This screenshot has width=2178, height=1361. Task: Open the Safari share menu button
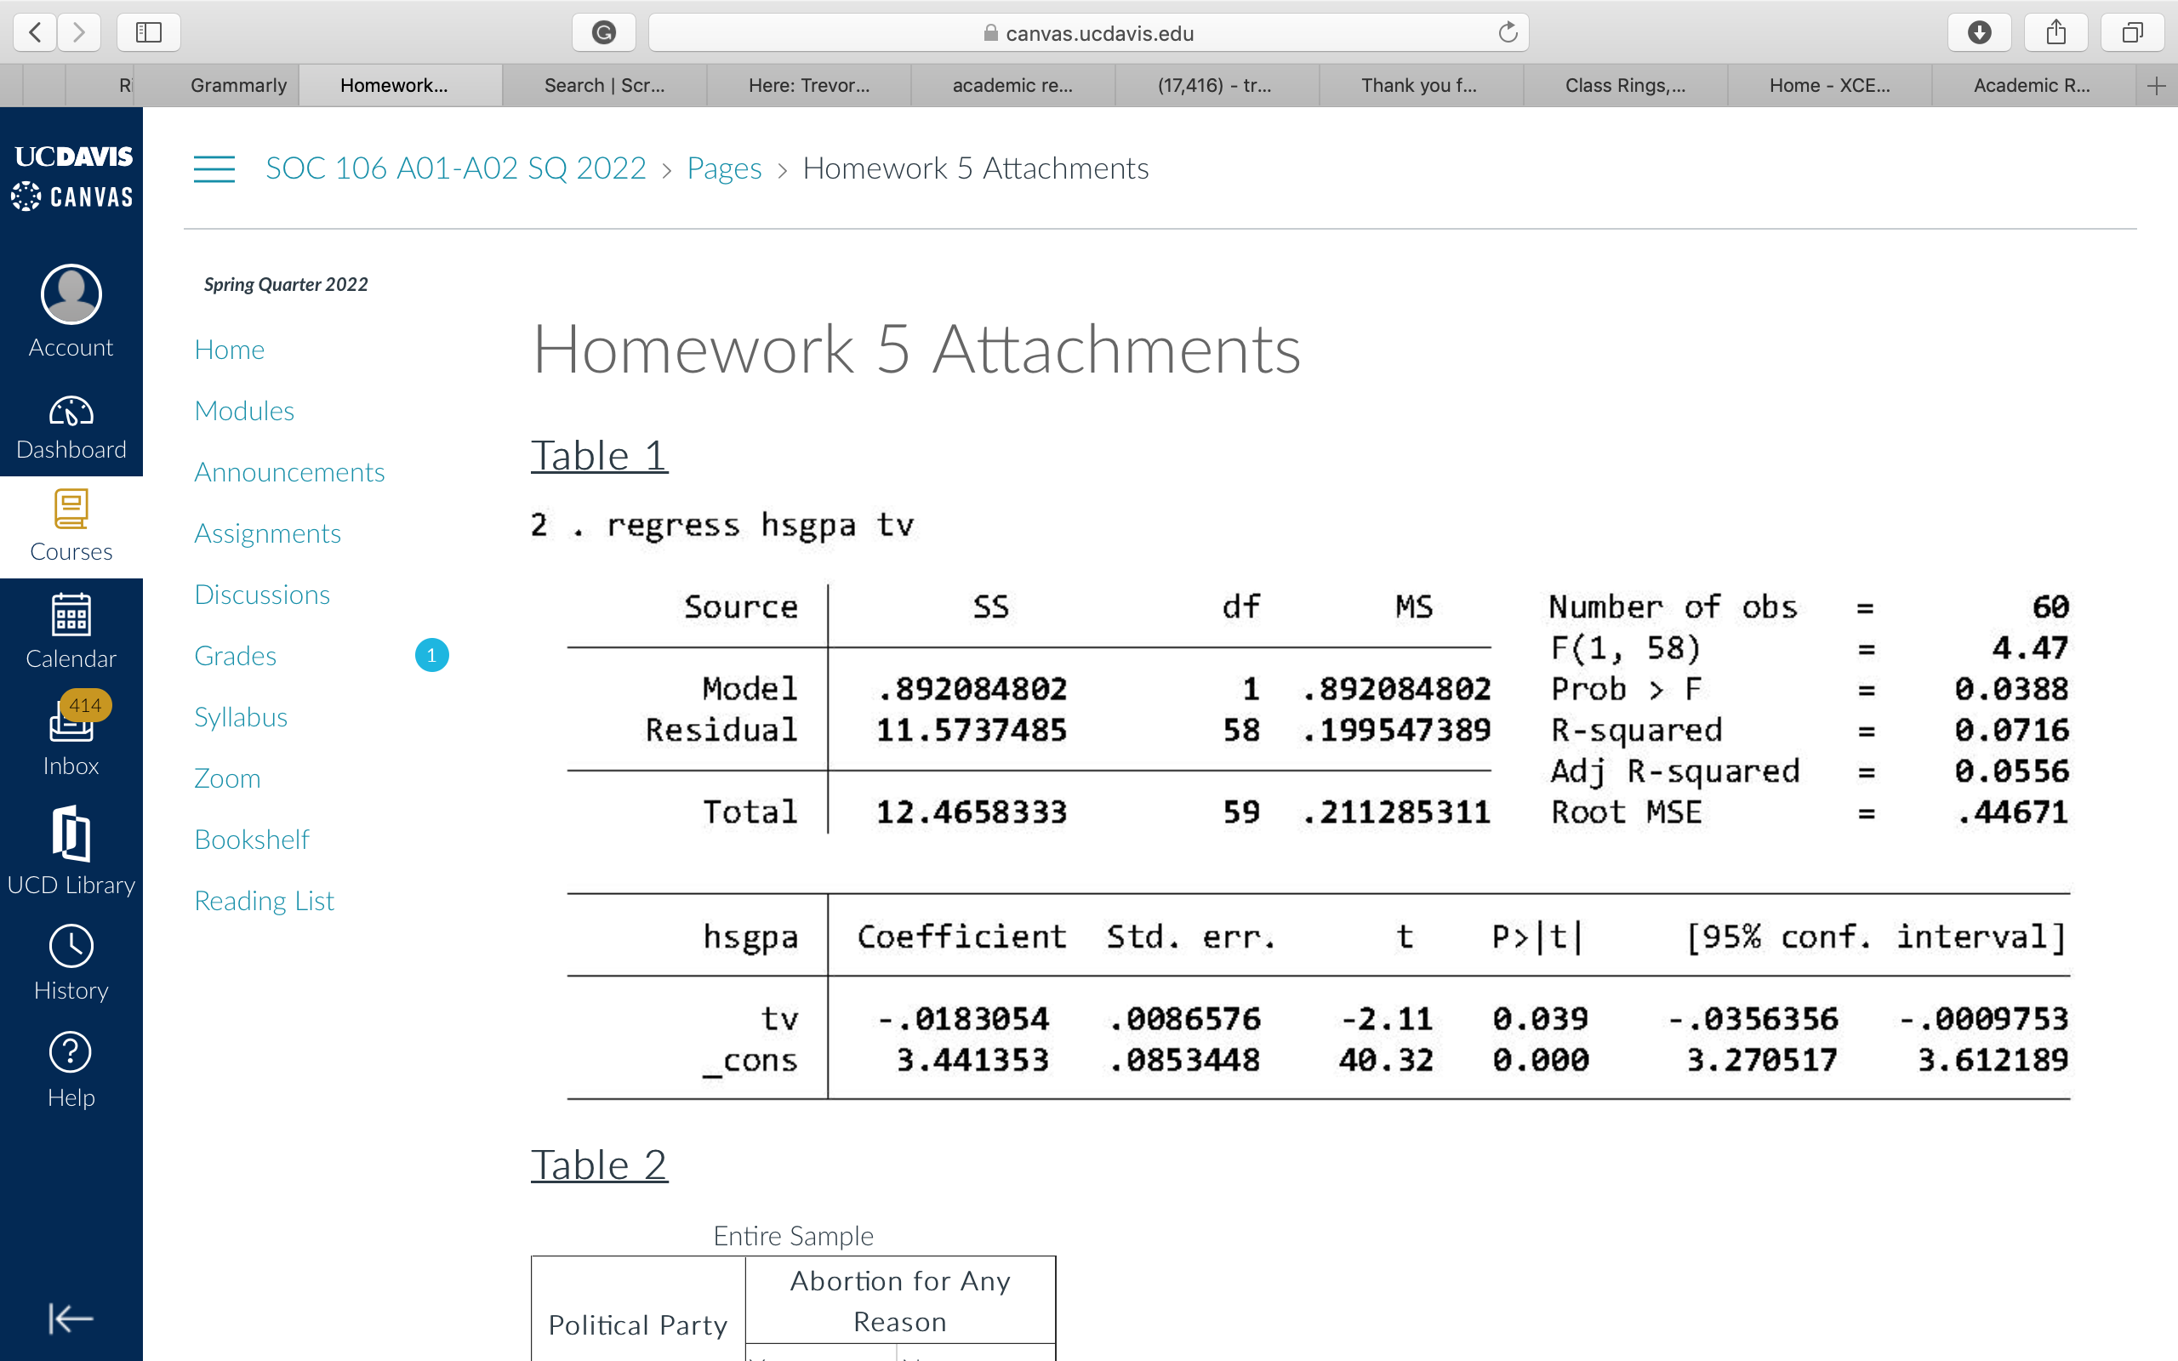point(2055,33)
